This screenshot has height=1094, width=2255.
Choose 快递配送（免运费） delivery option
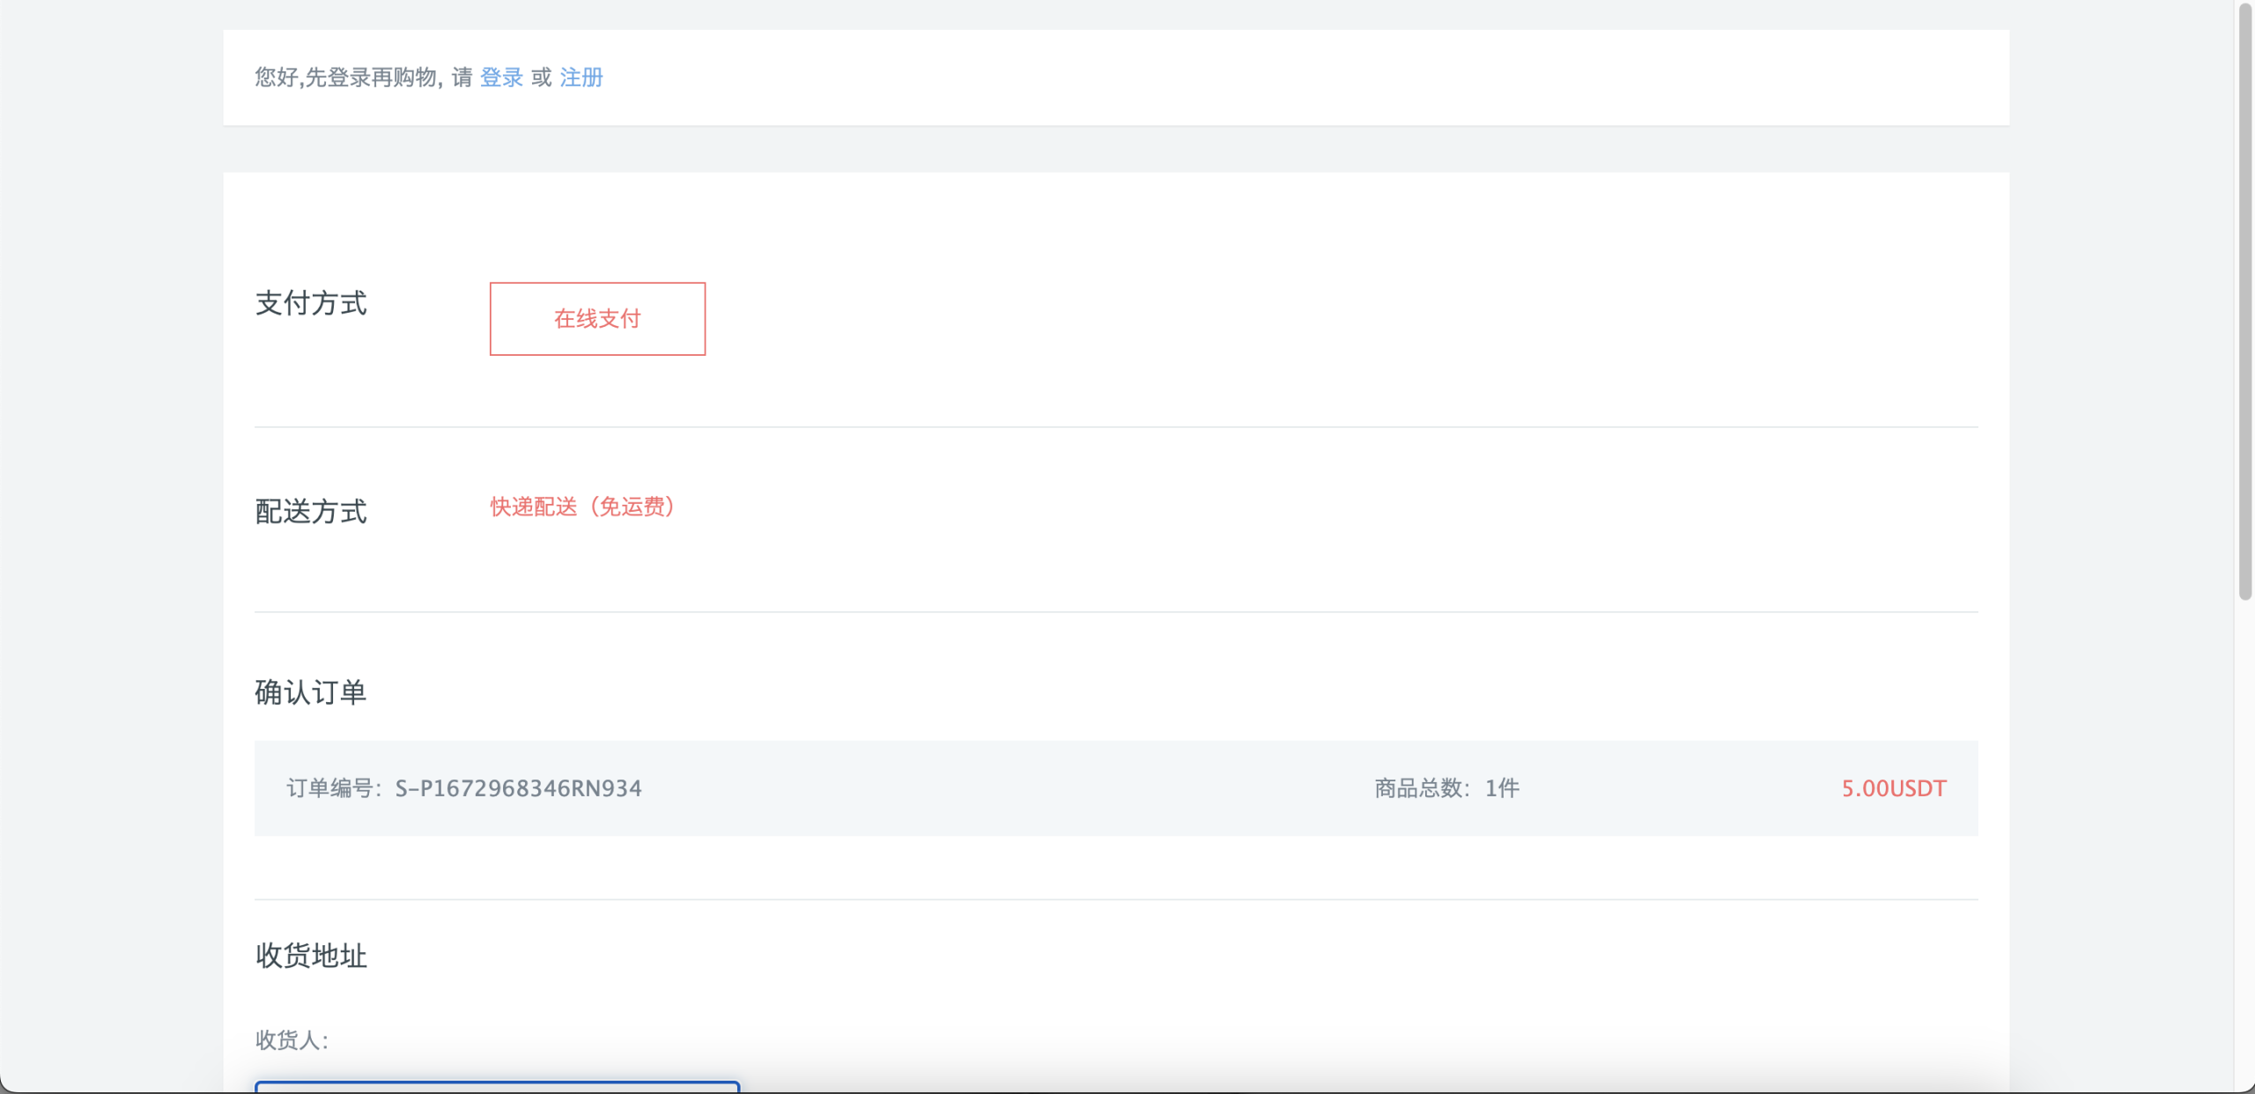coord(582,506)
